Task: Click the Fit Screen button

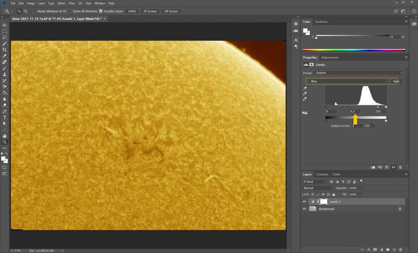Action: tap(150, 11)
